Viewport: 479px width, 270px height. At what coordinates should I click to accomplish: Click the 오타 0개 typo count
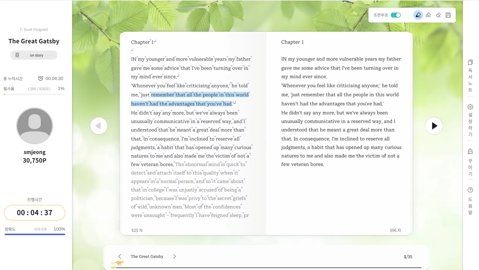pos(40,229)
